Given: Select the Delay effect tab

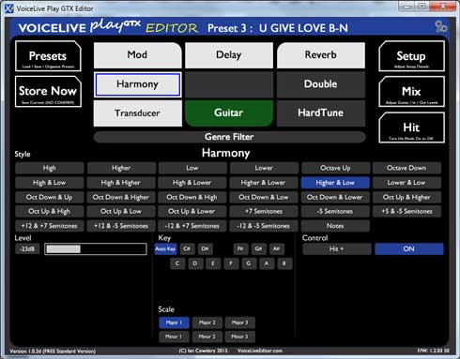Looking at the screenshot, I should coord(229,55).
